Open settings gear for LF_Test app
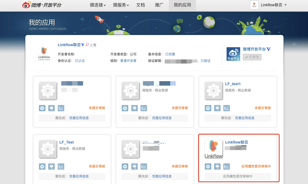The height and width of the screenshot is (184, 308). pos(42,166)
